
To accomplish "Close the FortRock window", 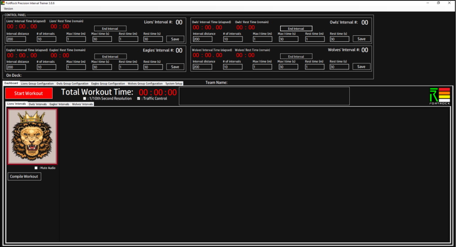I will 450,3.
